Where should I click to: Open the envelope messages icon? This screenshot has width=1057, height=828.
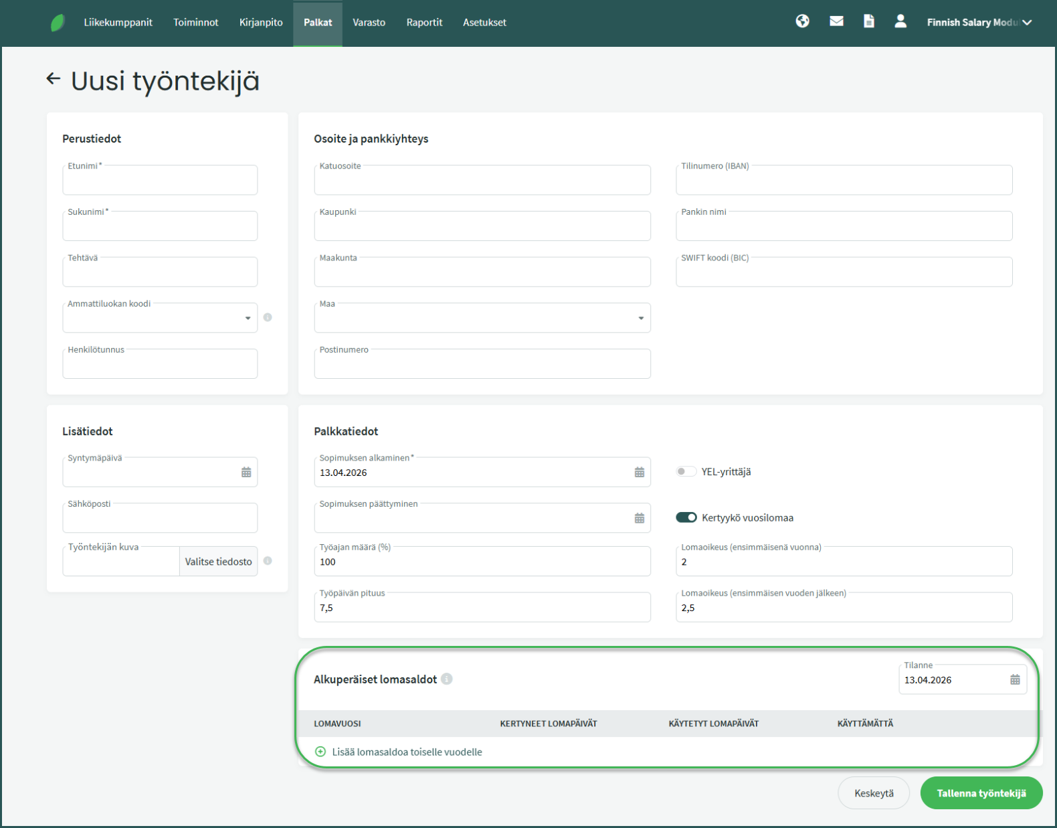836,21
